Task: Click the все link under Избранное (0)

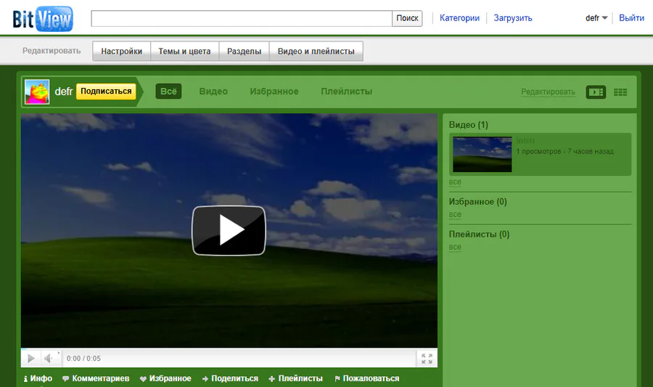Action: (455, 214)
